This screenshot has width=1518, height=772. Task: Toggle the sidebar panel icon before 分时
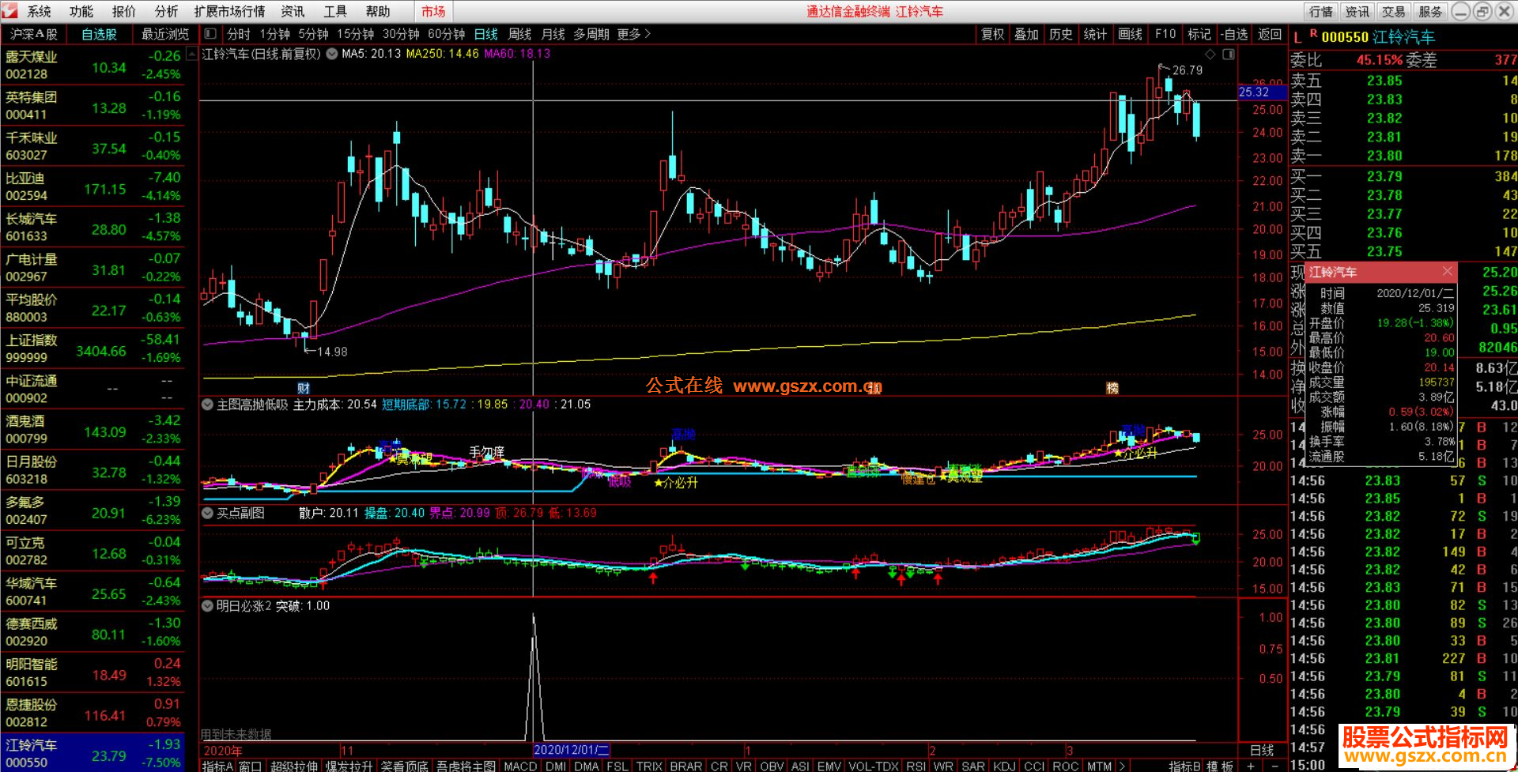coord(210,34)
